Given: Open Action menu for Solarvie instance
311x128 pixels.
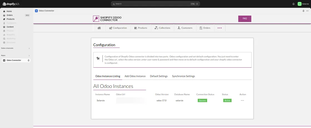Looking at the screenshot, I should click(x=242, y=100).
